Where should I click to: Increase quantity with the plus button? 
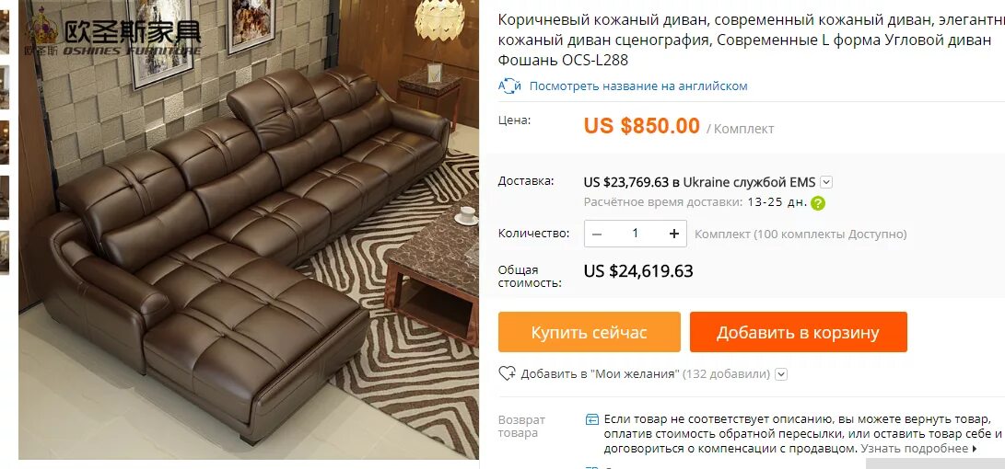[x=674, y=234]
